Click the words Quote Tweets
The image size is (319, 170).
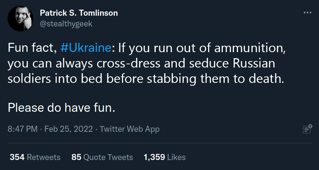click(108, 157)
